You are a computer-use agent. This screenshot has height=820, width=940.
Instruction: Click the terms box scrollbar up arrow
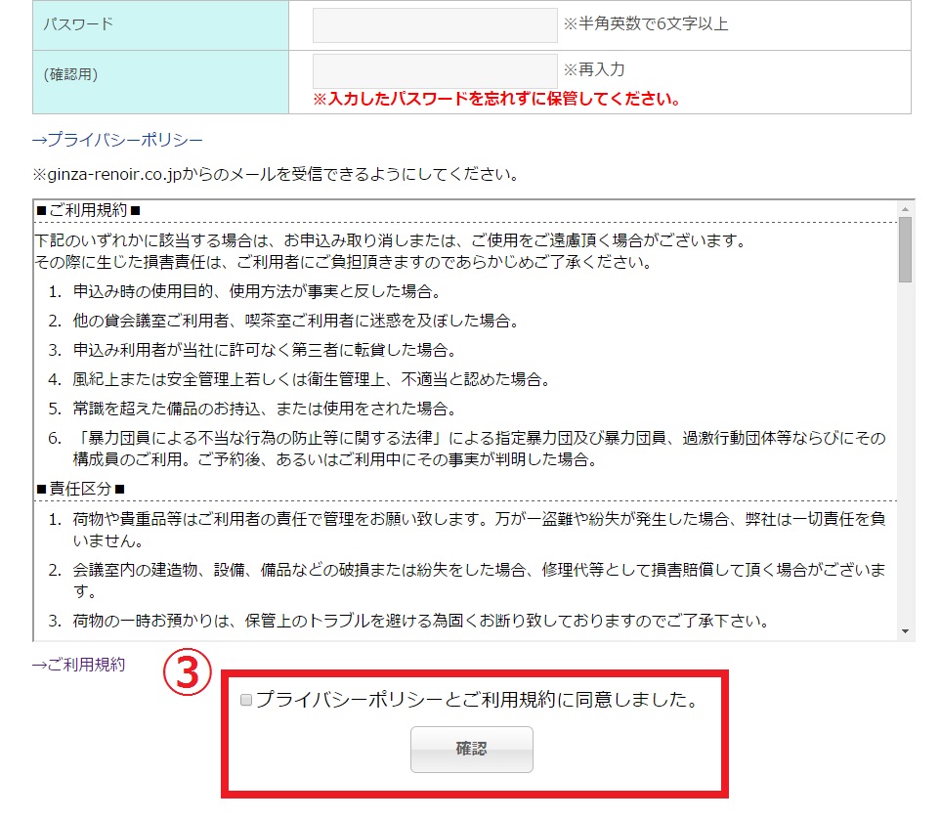pyautogui.click(x=905, y=209)
